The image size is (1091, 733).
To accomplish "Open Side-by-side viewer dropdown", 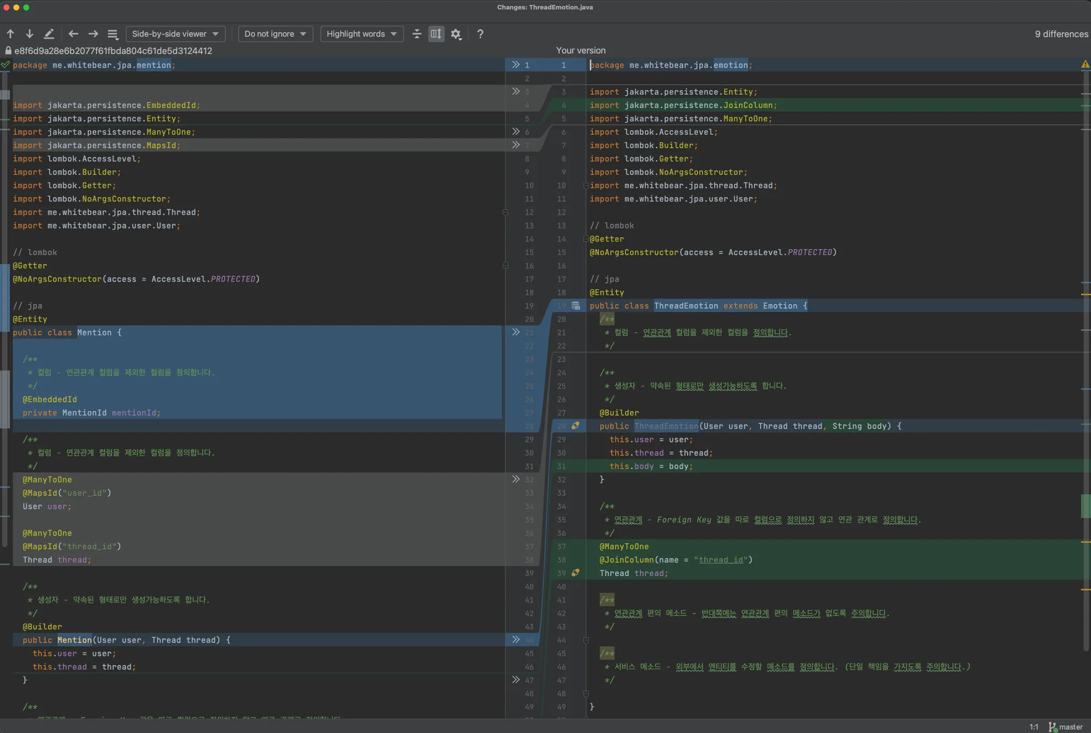I will click(175, 34).
